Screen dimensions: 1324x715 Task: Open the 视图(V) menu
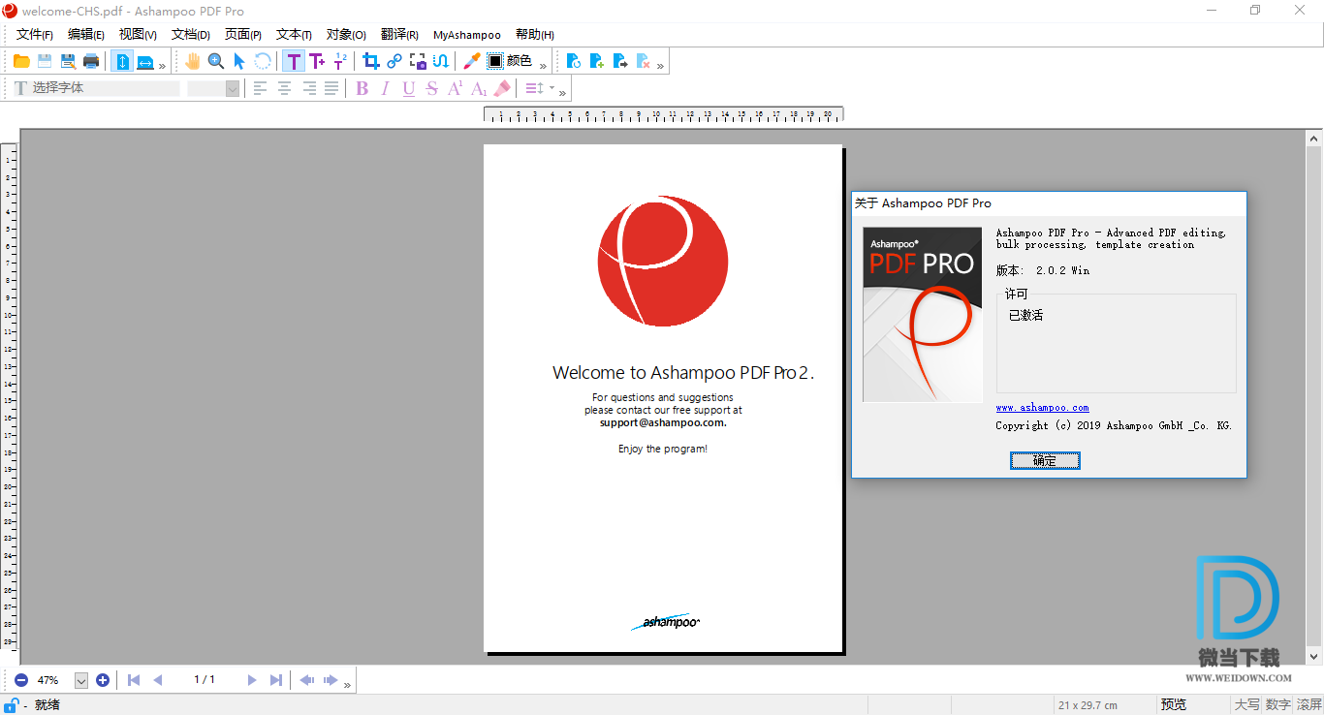tap(138, 35)
